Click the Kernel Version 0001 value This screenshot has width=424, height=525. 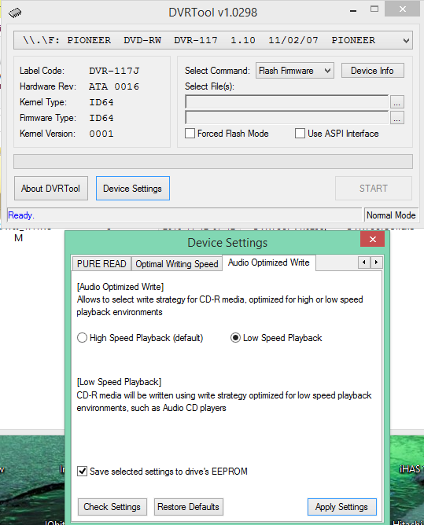[101, 134]
